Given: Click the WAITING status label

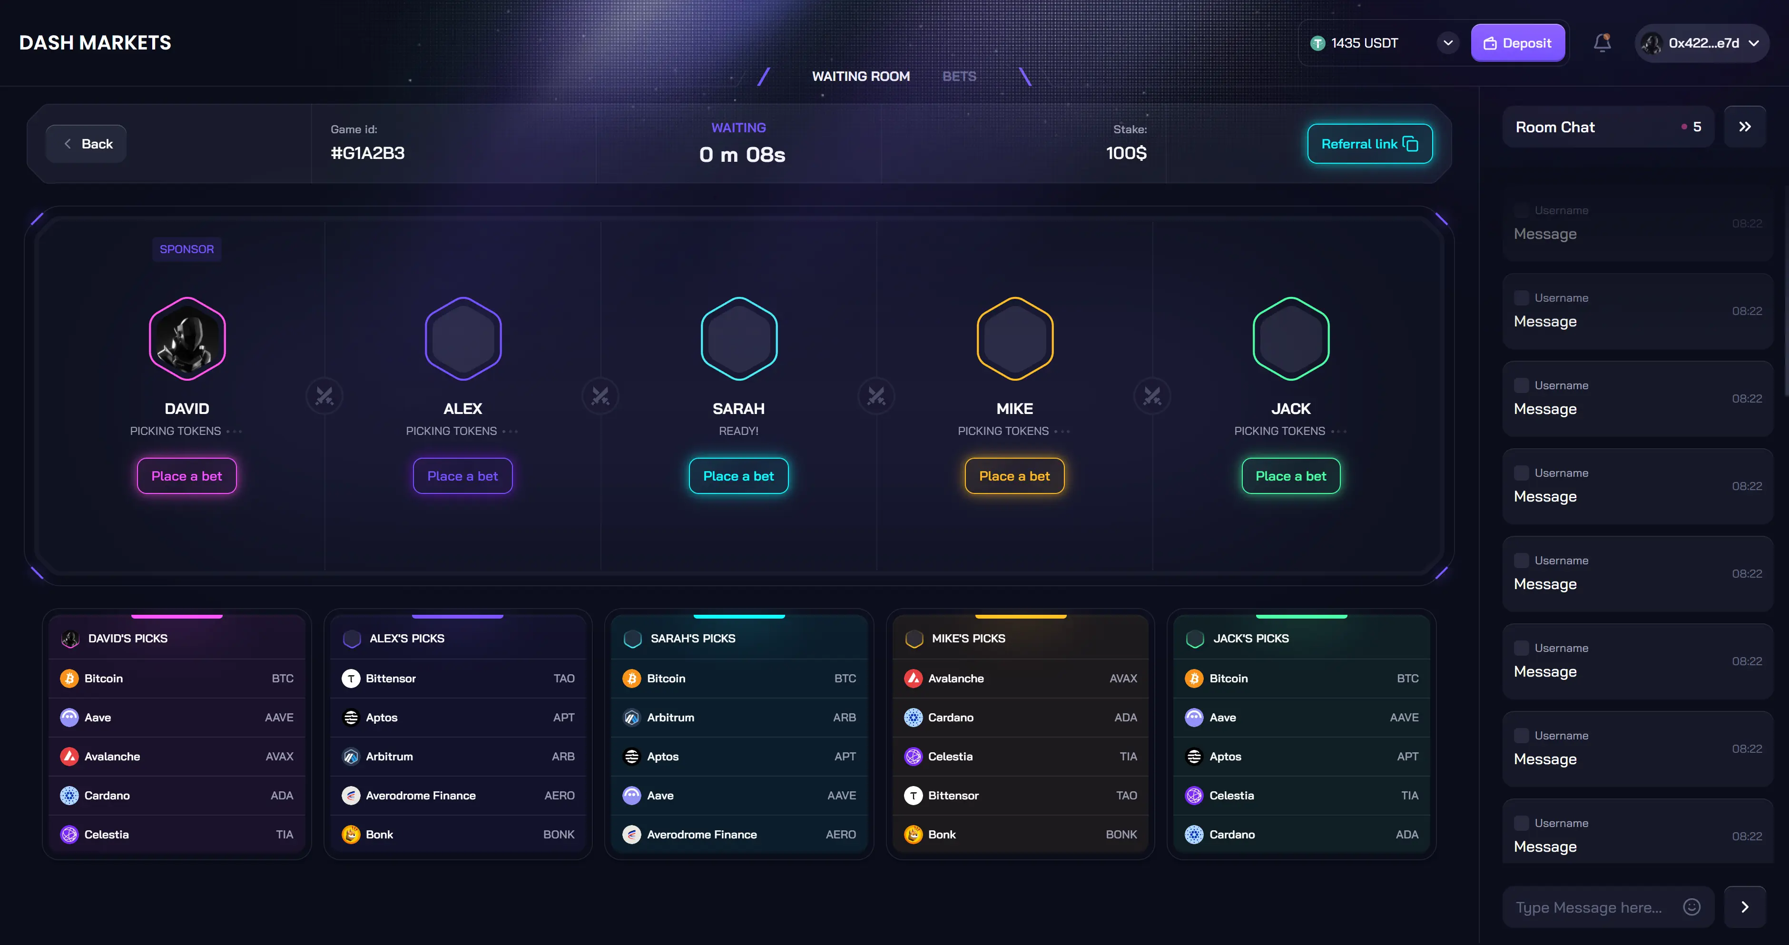Looking at the screenshot, I should (x=738, y=128).
